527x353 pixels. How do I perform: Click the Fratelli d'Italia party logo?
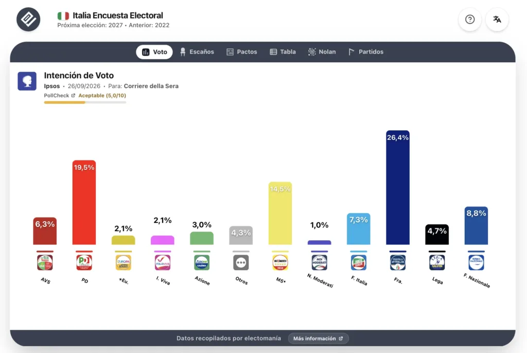(398, 262)
